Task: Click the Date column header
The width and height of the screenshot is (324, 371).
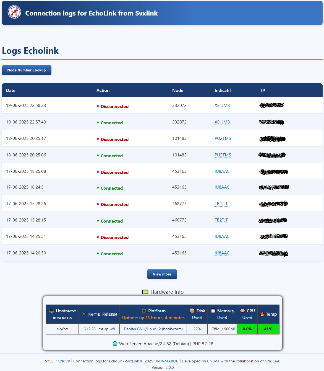Action: point(11,91)
